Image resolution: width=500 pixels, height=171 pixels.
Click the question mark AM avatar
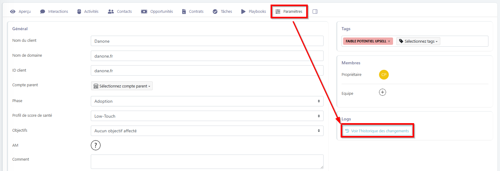[x=96, y=145]
